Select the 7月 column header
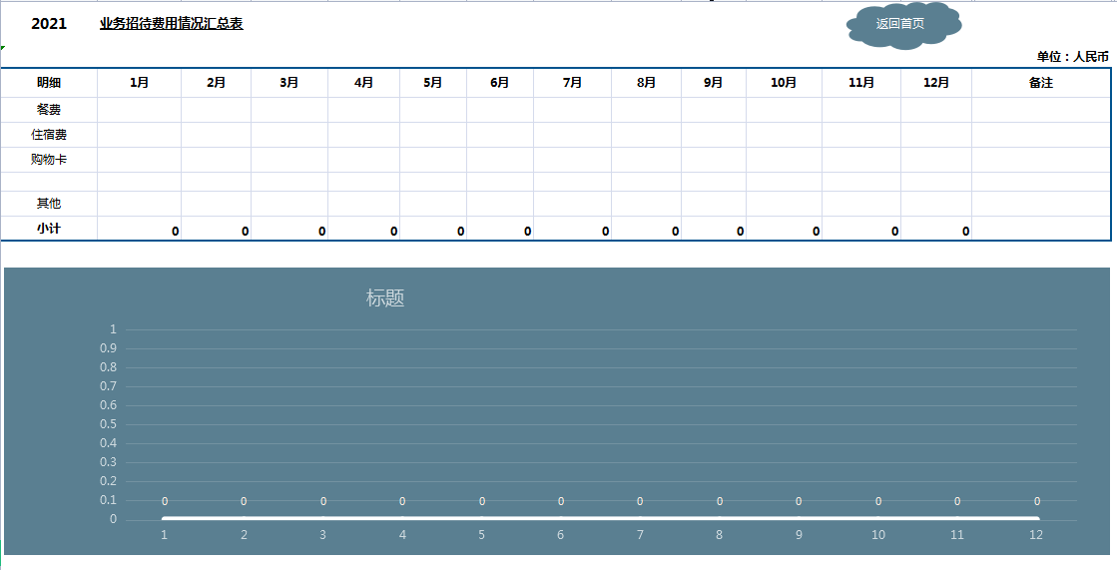This screenshot has width=1117, height=570. click(x=573, y=83)
